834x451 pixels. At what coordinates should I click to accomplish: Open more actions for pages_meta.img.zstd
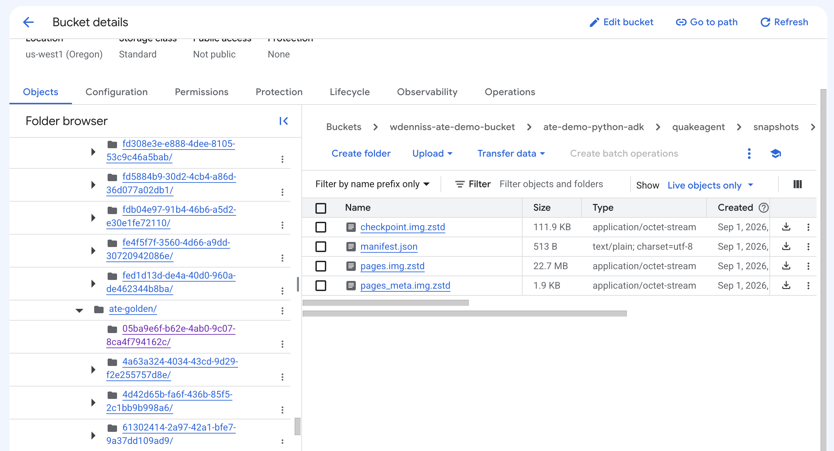[x=808, y=286]
